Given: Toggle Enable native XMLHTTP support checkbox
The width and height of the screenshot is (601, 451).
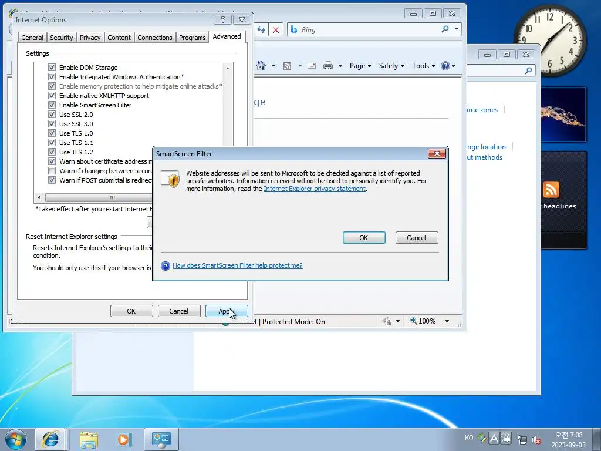Looking at the screenshot, I should click(52, 96).
